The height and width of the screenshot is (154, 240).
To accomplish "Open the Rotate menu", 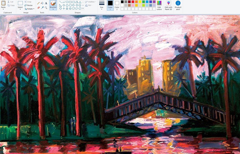I will pyautogui.click(x=30, y=8).
